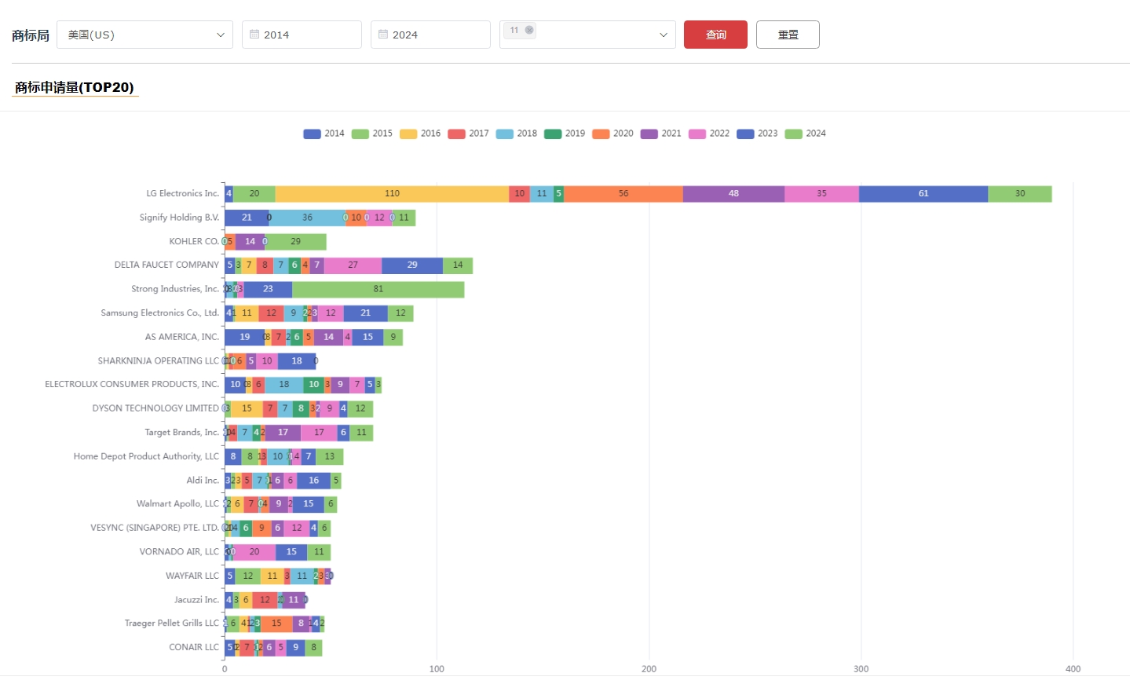Click the 重置 reset button

(788, 35)
